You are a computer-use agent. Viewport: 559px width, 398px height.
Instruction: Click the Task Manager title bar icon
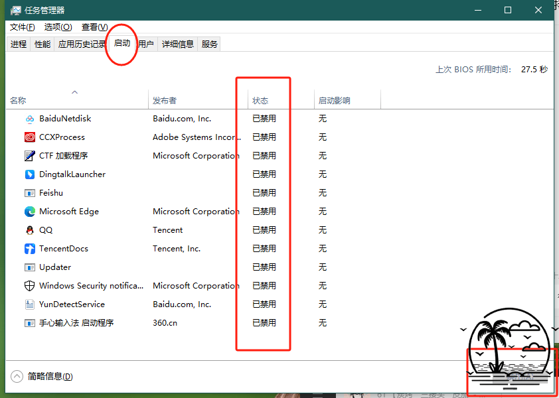pyautogui.click(x=16, y=11)
